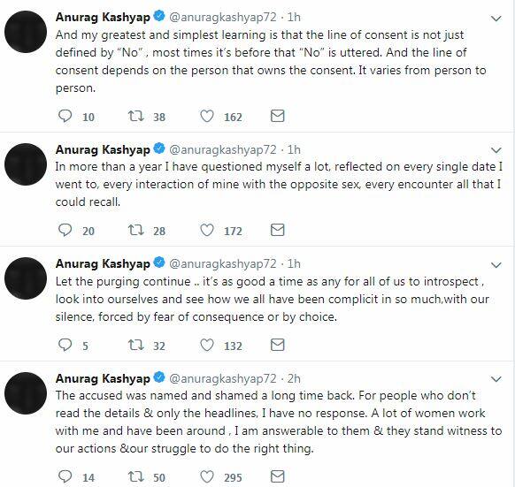The width and height of the screenshot is (515, 487).
Task: Expand chevron menu on 'The accused was named' tweet
Action: tap(496, 379)
